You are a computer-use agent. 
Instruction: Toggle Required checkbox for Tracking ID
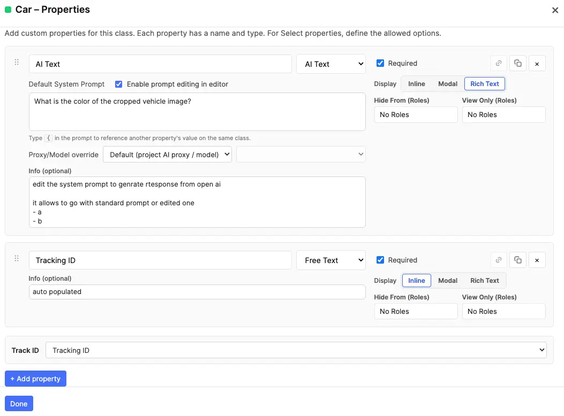(x=380, y=260)
